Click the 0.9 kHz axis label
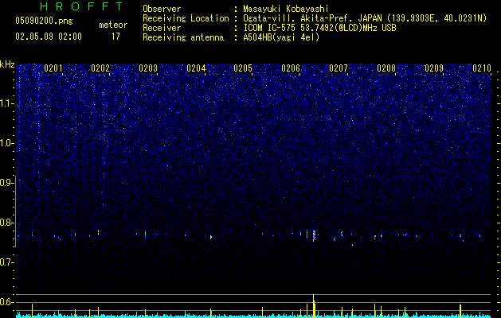Image resolution: width=501 pixels, height=318 pixels. (6, 183)
